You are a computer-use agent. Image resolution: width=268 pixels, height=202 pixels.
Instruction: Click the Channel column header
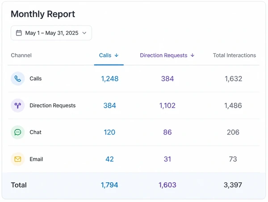[21, 55]
